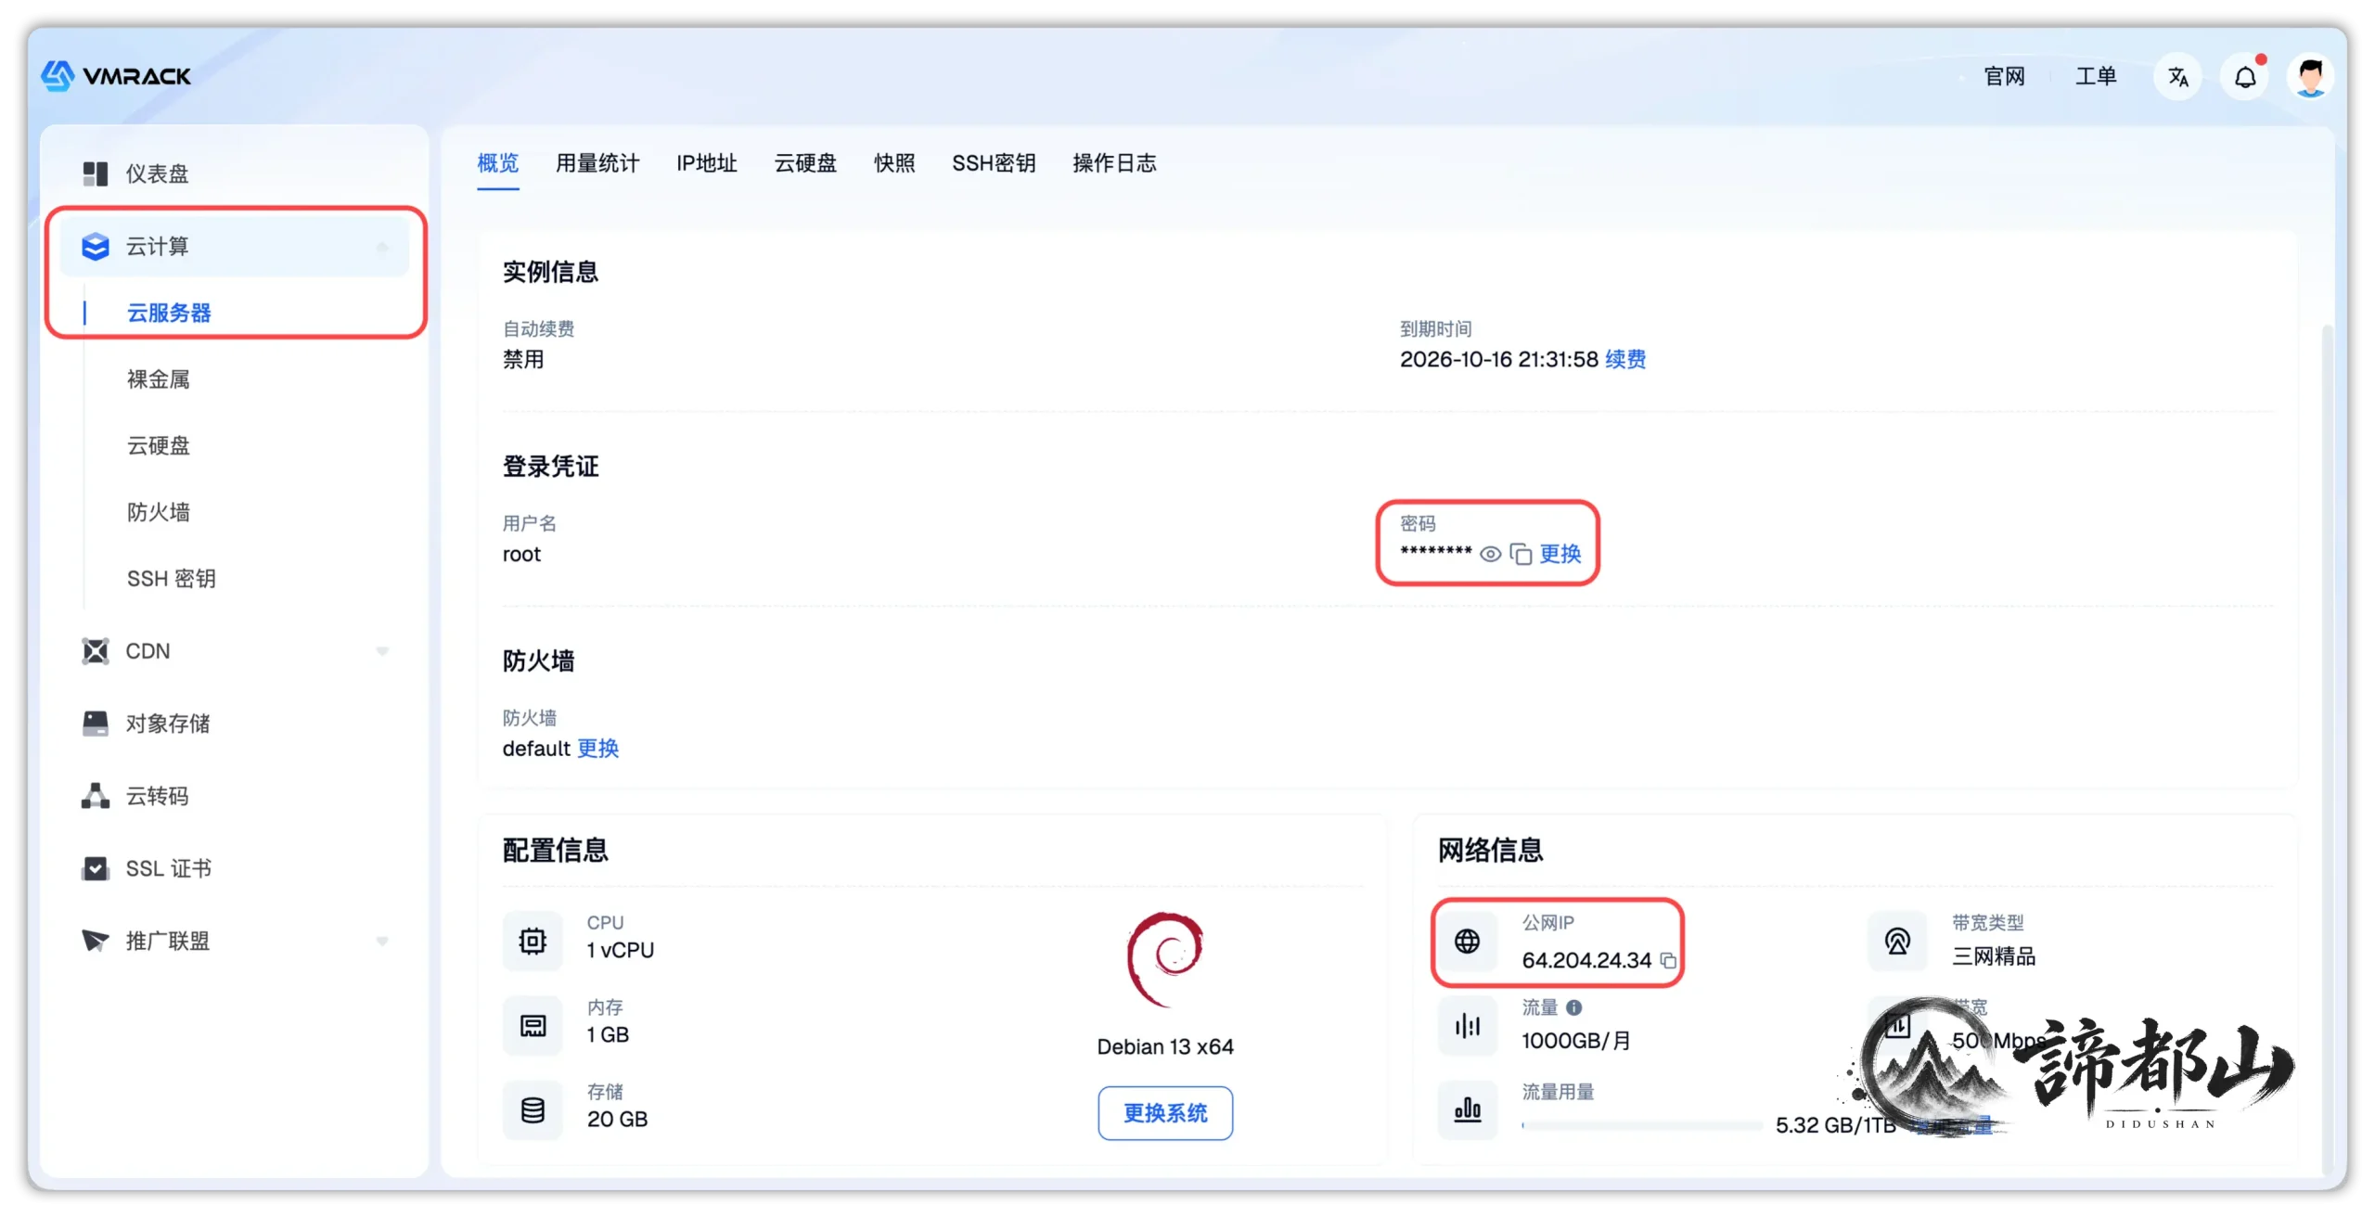Open the language translation icon
The image size is (2375, 1218).
[2177, 77]
